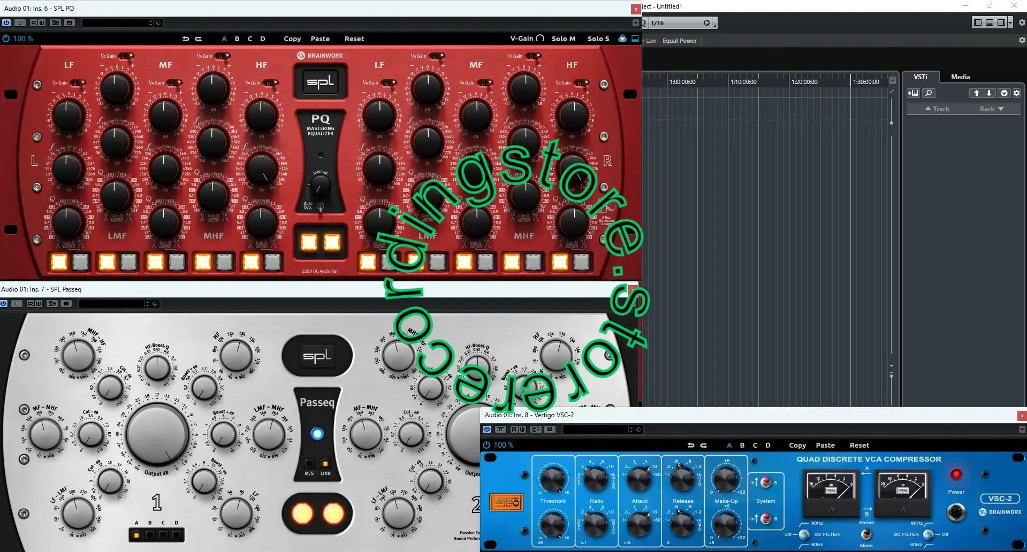Switch to the Media tab
Image resolution: width=1027 pixels, height=552 pixels.
(x=960, y=77)
